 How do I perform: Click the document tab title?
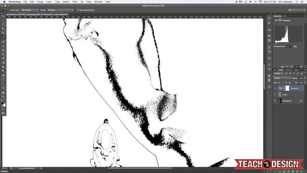tap(37, 14)
